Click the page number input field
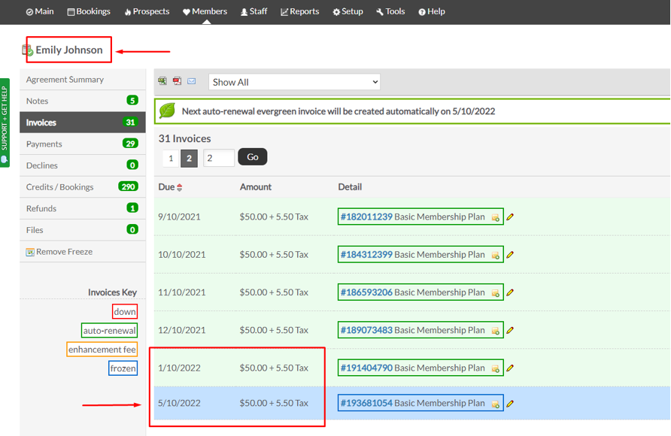 click(x=219, y=158)
